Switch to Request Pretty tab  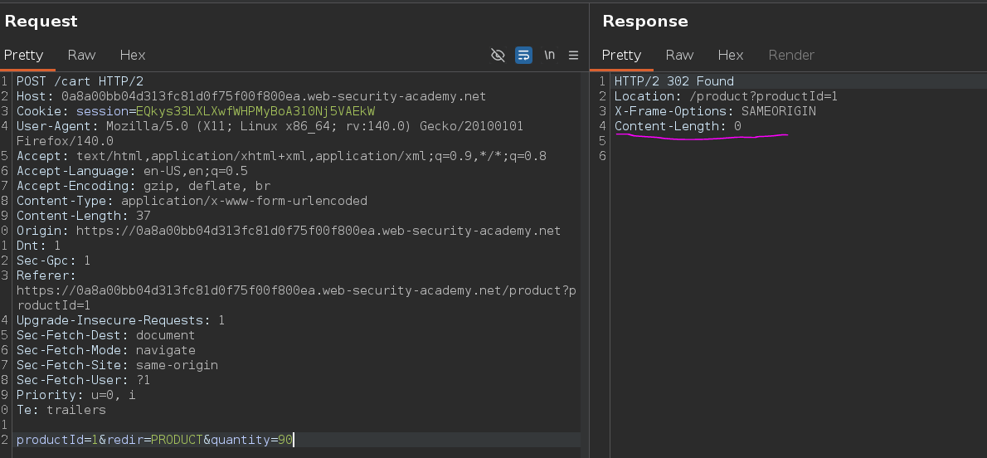point(23,56)
